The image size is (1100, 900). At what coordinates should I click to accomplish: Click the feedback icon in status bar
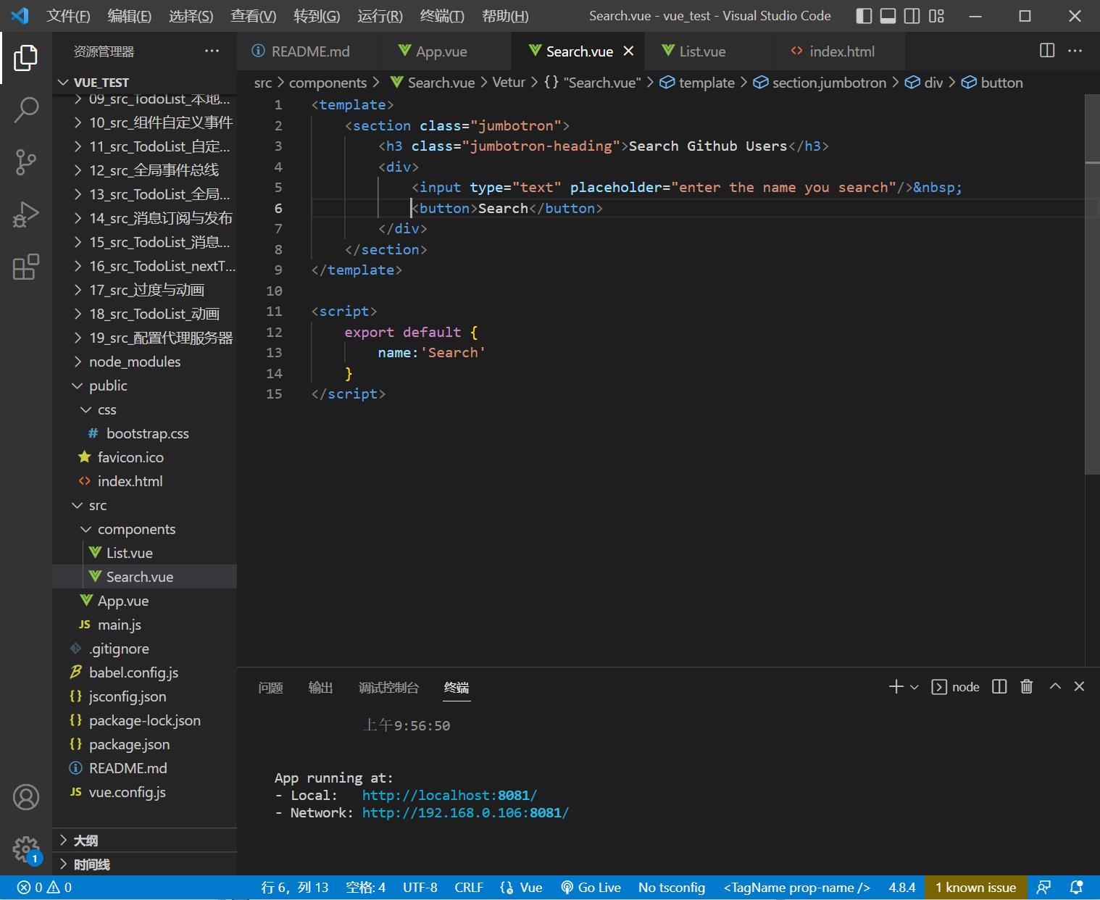click(1043, 888)
